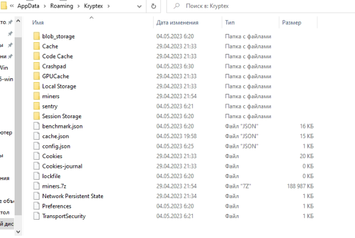Viewport: 355px width, 238px height.
Task: Select the Network Persistent State file name
Action: click(x=73, y=196)
